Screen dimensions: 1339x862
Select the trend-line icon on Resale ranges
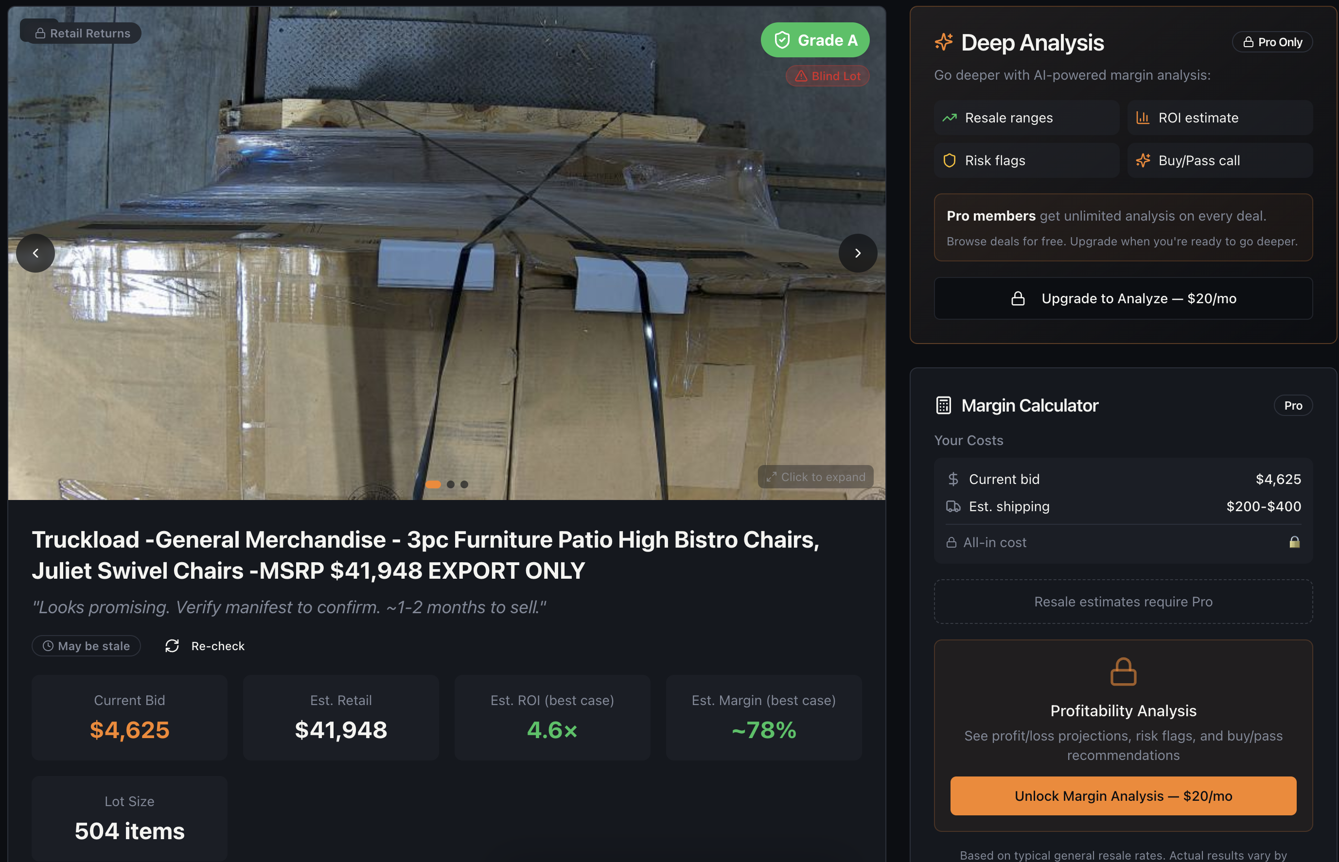951,118
